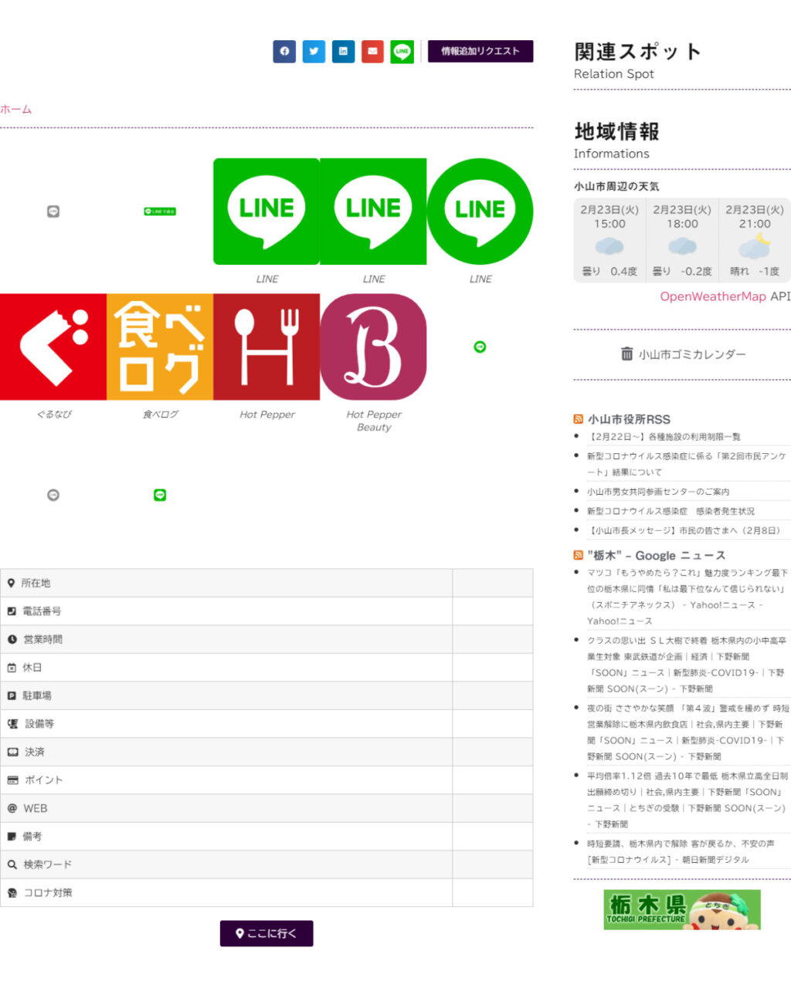Share this page on Facebook

(284, 52)
